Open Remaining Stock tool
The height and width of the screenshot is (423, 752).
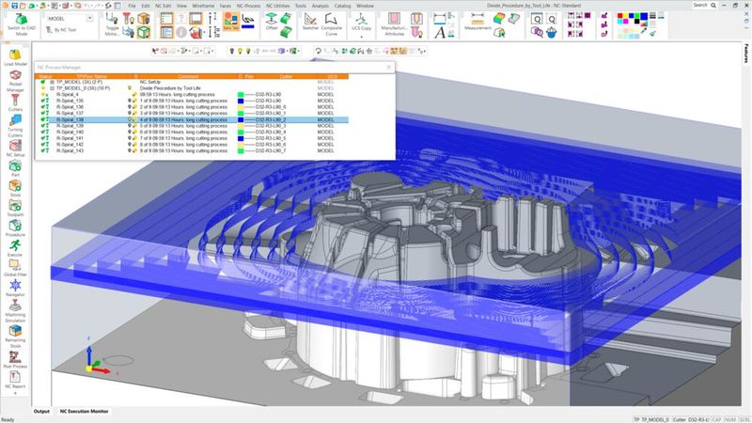[x=15, y=336]
